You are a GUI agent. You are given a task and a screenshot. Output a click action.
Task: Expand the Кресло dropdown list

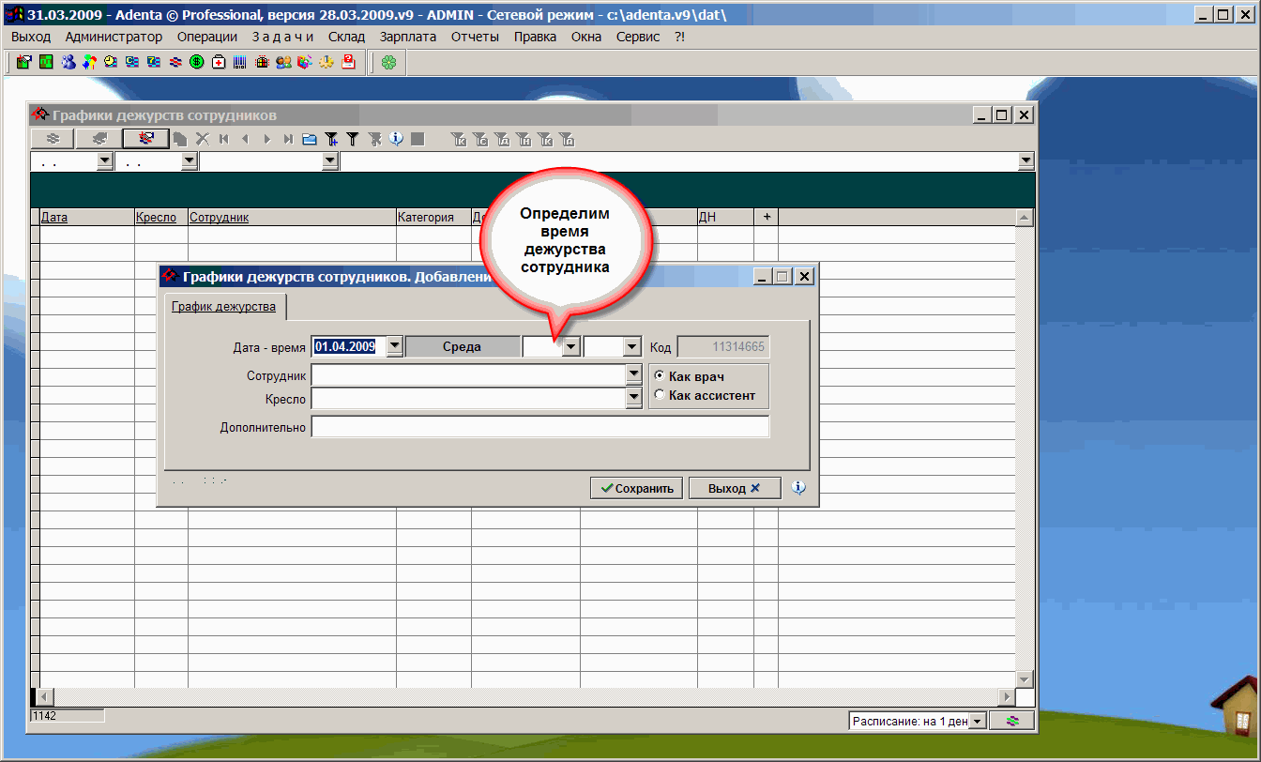point(633,399)
